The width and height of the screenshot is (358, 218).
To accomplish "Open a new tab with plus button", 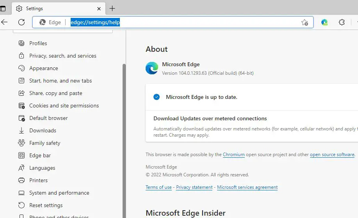I will 112,9.
